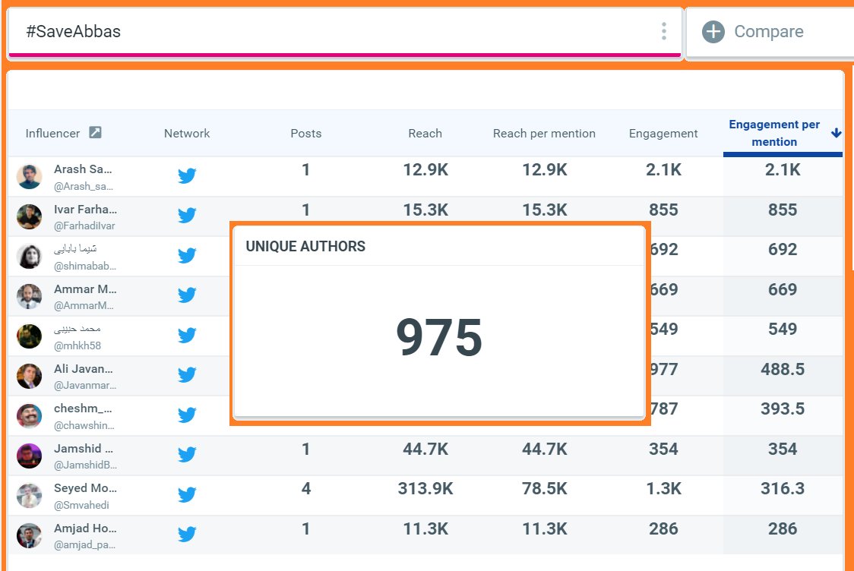Click the Seyed Mo... influencer name

pos(85,488)
